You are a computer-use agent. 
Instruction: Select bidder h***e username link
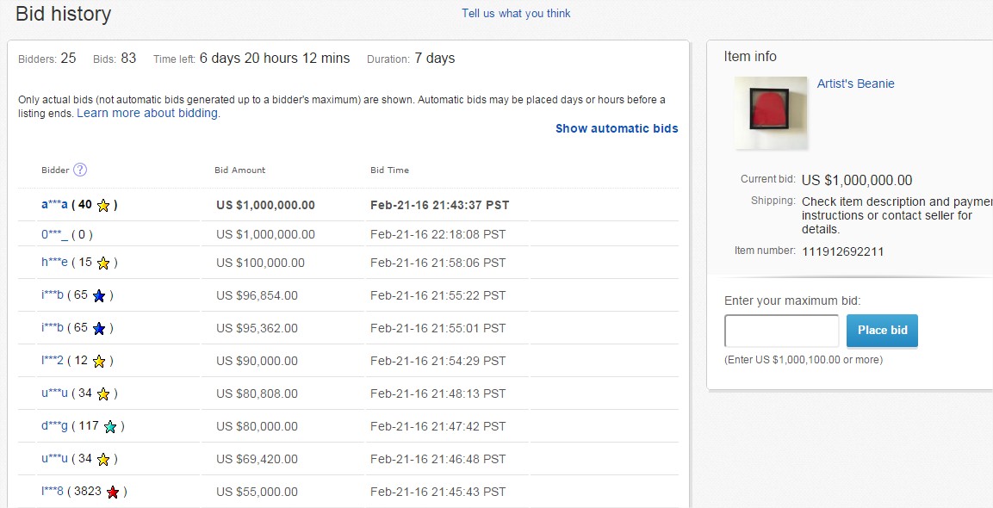click(x=53, y=263)
